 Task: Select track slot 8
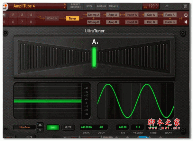[31, 22]
